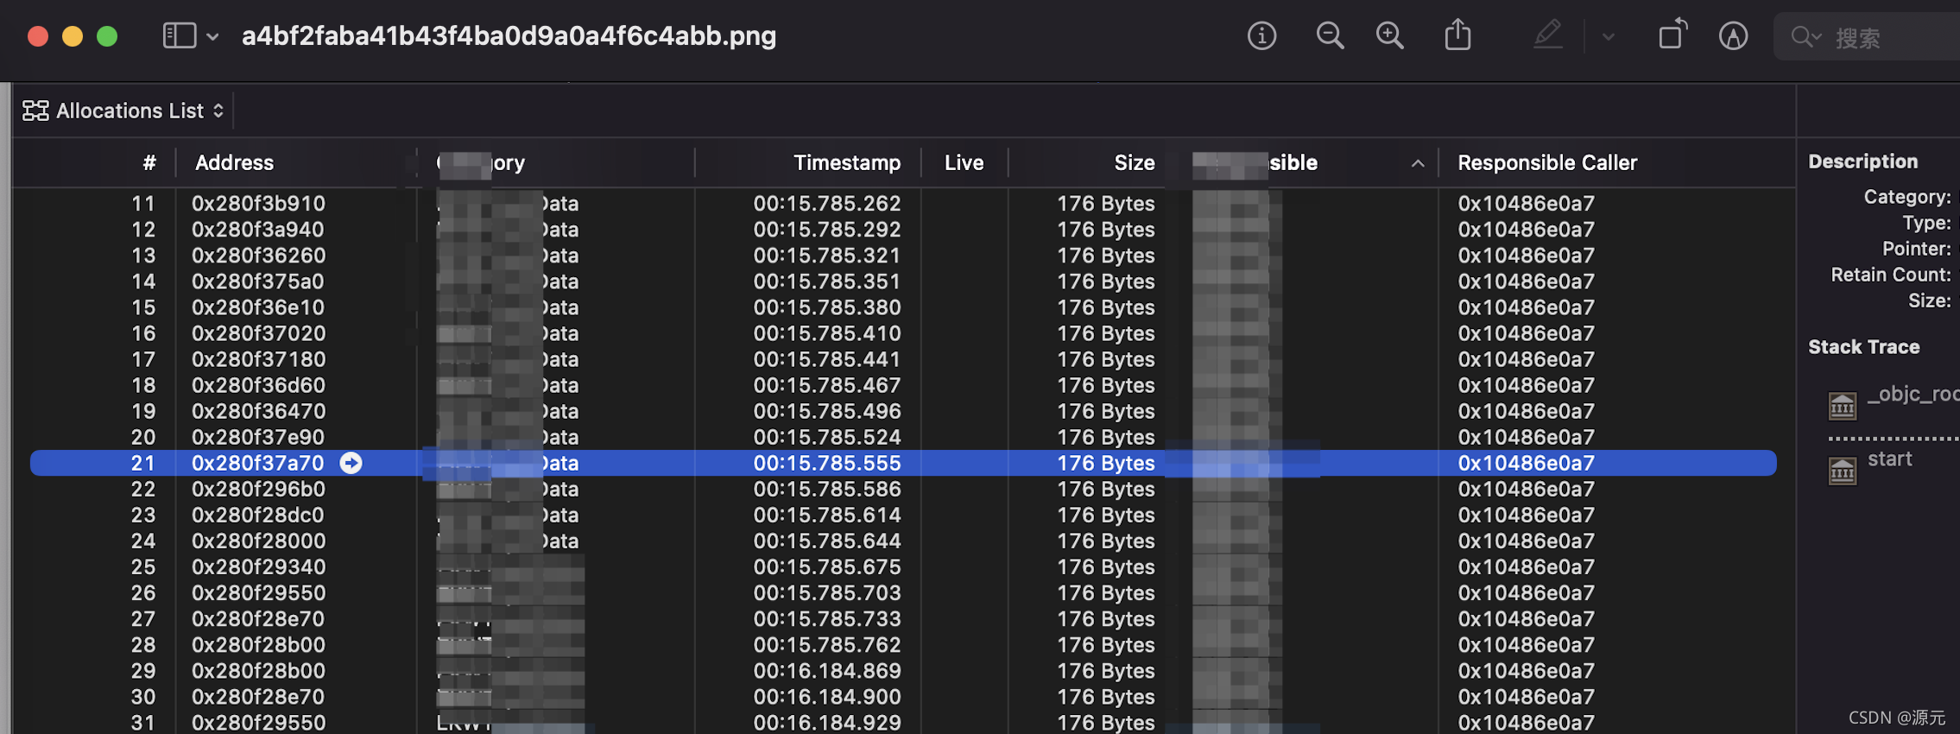Close the Preview window
Viewport: 1960px width, 734px height.
[x=38, y=36]
